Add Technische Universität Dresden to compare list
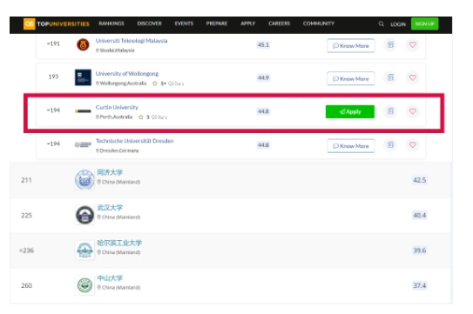The width and height of the screenshot is (473, 314). point(390,145)
